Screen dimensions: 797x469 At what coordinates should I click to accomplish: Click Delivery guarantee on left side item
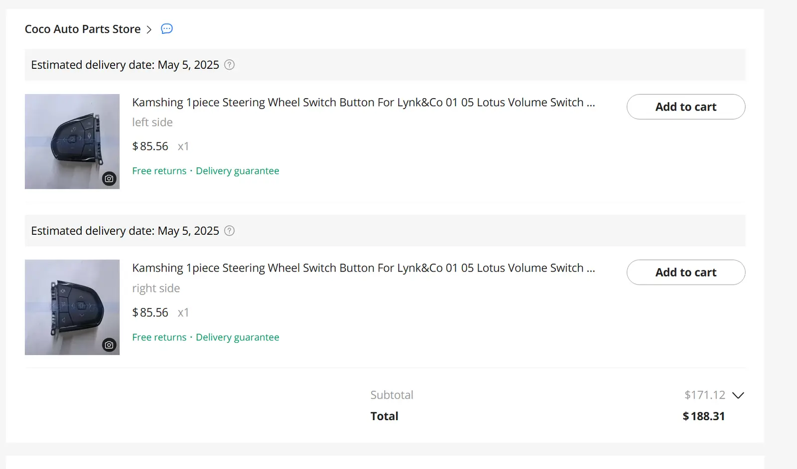[x=237, y=171]
